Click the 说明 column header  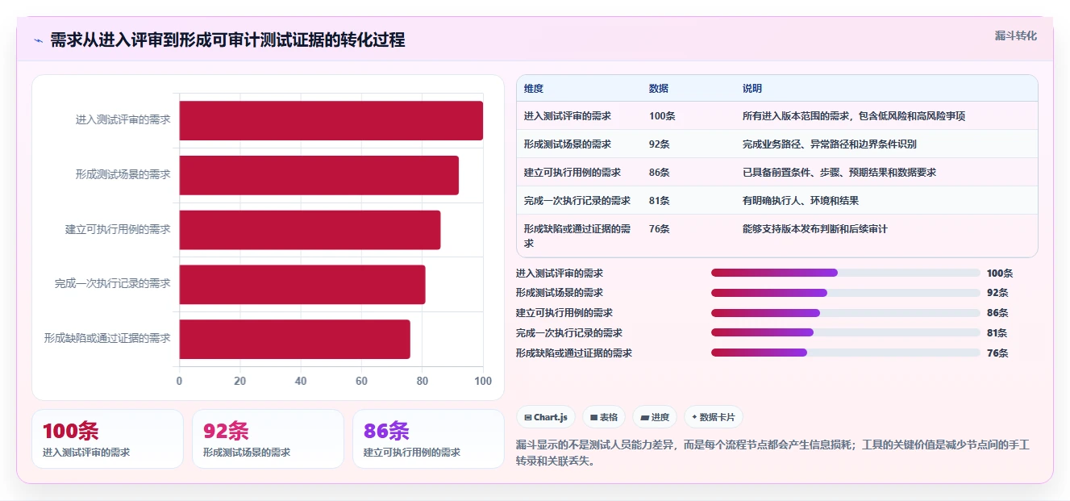point(752,89)
